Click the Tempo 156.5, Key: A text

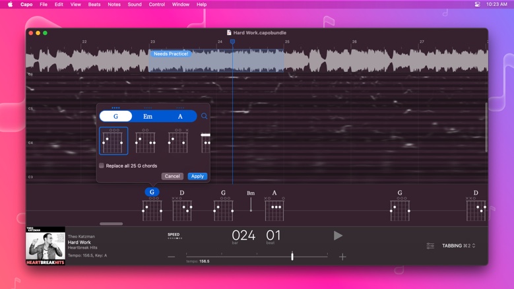pyautogui.click(x=87, y=255)
